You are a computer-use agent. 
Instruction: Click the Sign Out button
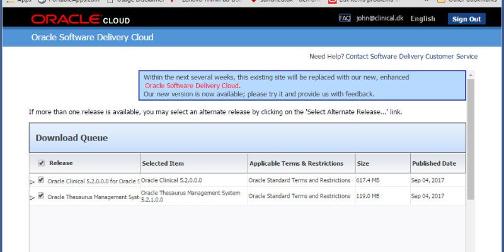(x=466, y=19)
